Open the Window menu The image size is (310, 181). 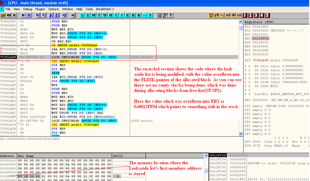point(67,9)
